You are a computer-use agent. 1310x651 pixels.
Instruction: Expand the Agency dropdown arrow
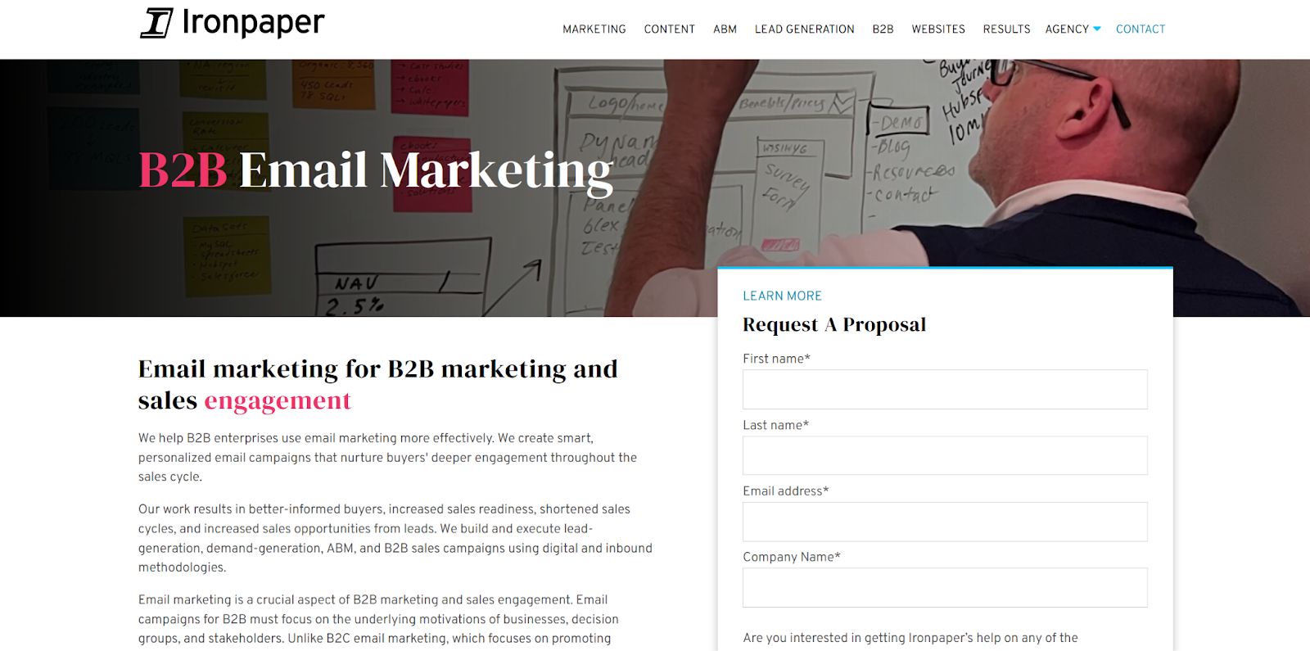point(1097,29)
